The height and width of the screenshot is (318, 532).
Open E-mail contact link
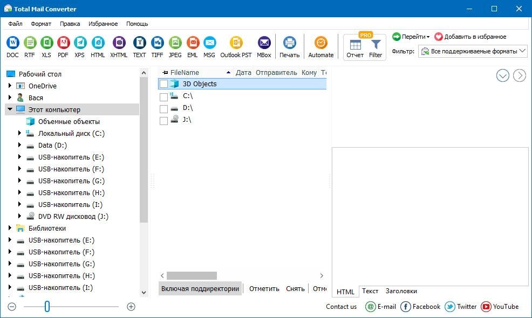[x=381, y=307]
